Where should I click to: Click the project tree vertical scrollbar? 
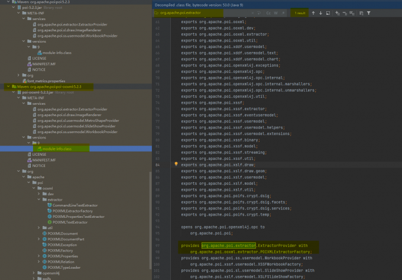click(x=150, y=221)
